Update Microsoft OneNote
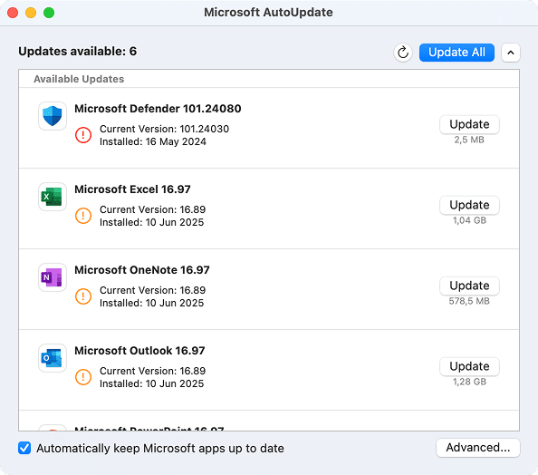The height and width of the screenshot is (475, 538). 469,286
